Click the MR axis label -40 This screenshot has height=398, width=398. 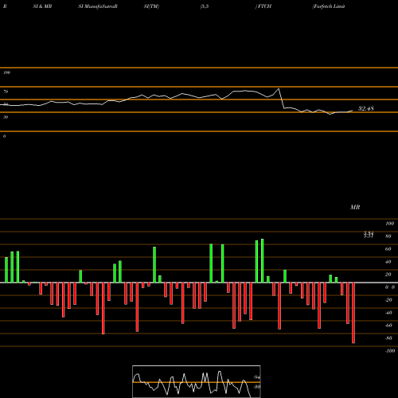388,313
